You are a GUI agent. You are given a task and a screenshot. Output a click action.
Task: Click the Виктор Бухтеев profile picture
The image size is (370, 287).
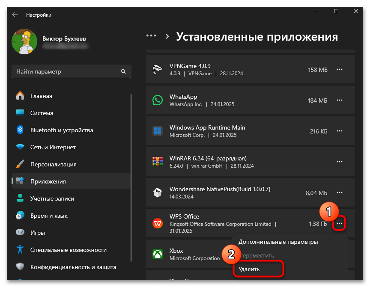point(24,41)
